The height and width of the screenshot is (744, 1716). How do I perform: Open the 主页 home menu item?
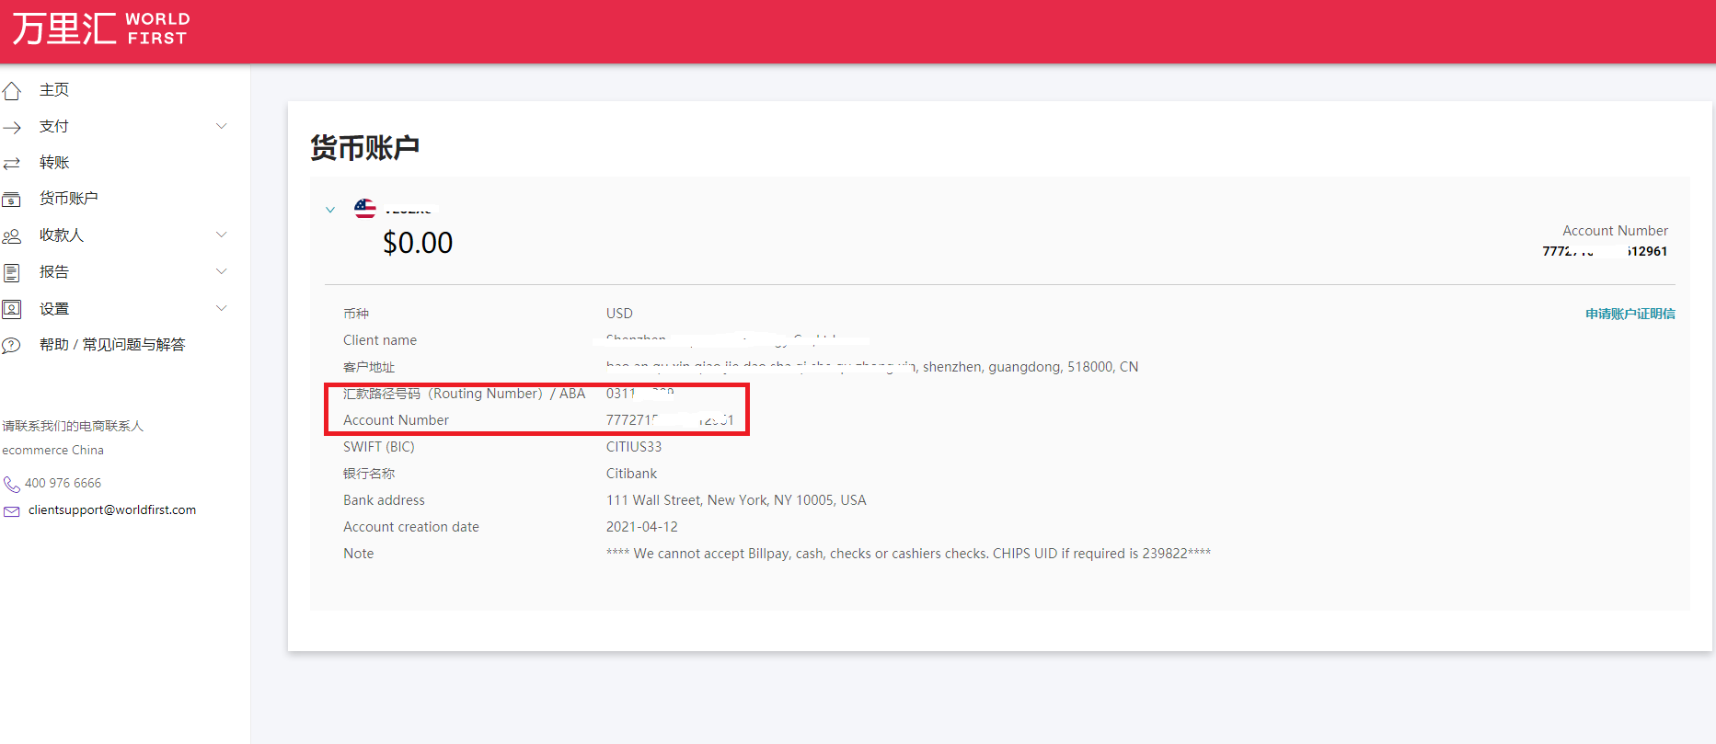(x=54, y=89)
